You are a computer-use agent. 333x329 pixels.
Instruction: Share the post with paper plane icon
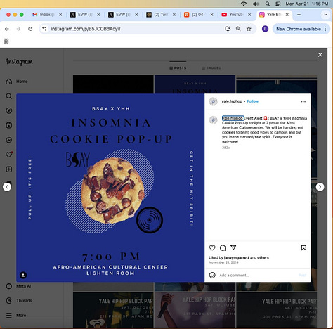(233, 247)
